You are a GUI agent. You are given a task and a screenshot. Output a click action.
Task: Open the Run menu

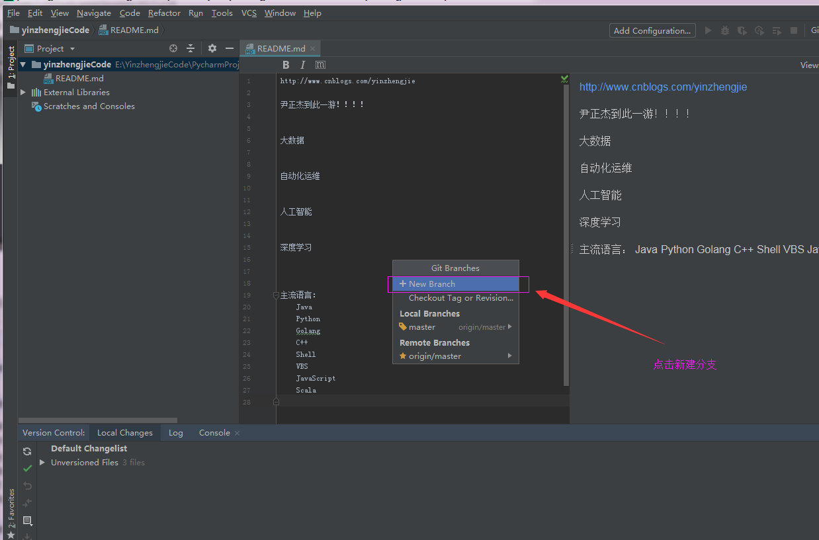click(196, 13)
